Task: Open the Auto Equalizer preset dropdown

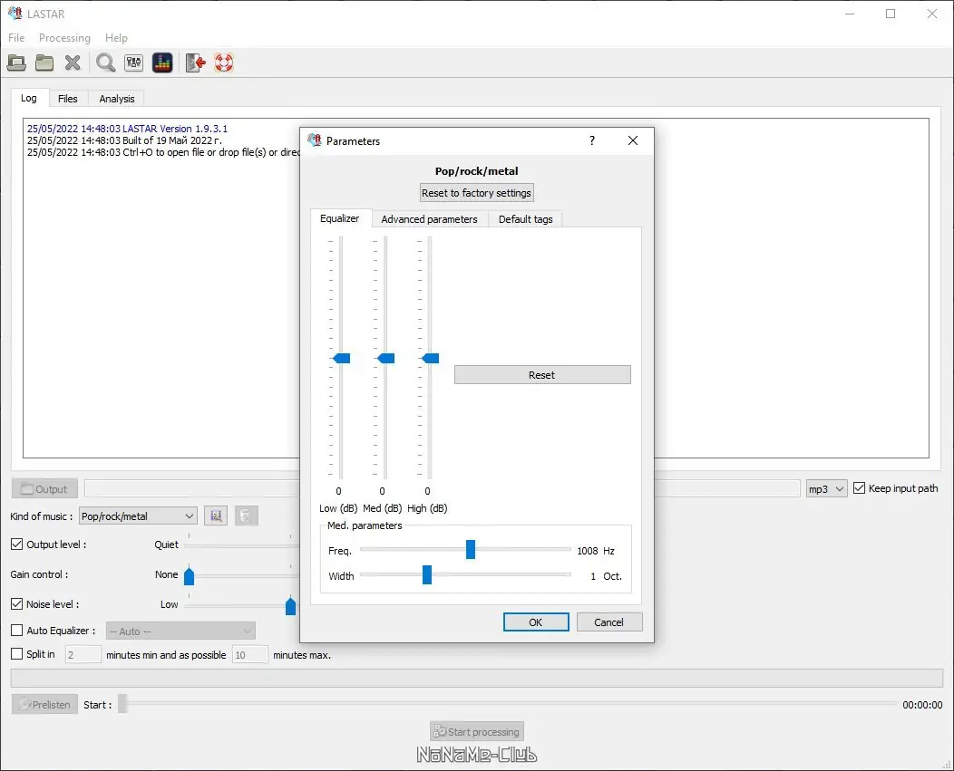Action: [180, 631]
